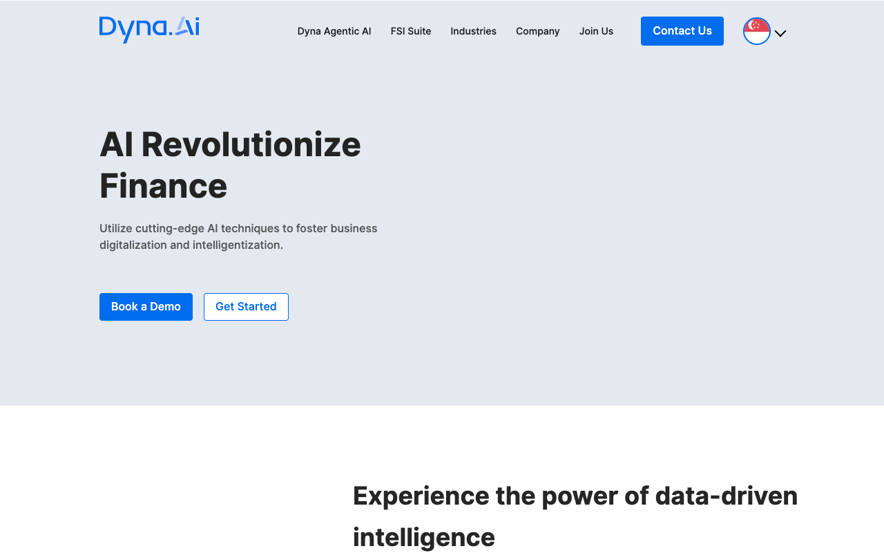Click the Contact Us button
The image size is (884, 553).
tap(682, 30)
